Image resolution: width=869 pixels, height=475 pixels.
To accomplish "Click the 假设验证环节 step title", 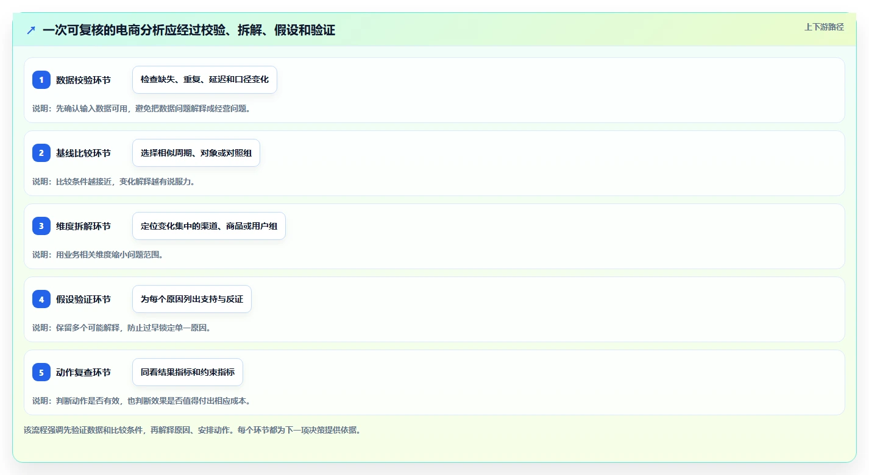I will (83, 299).
